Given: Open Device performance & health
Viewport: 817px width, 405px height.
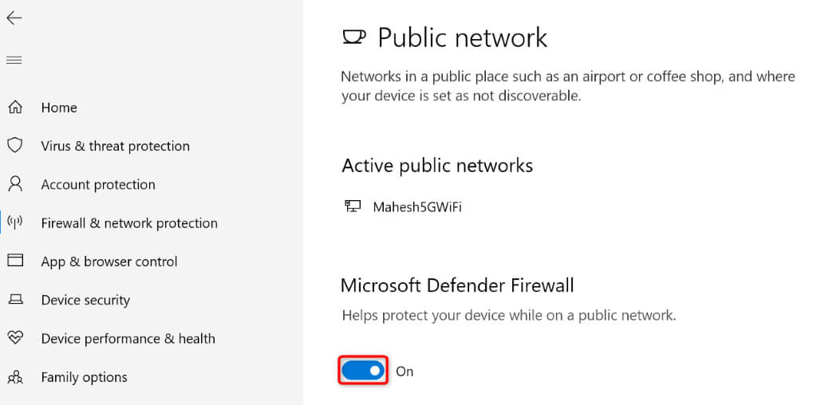Looking at the screenshot, I should point(128,338).
